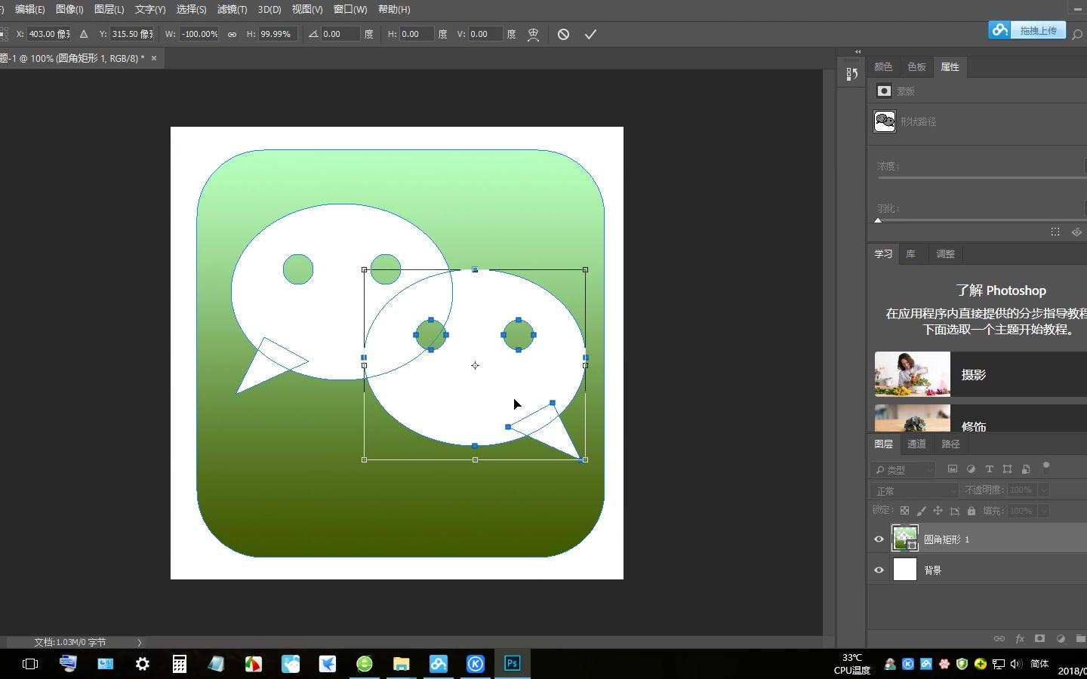Switch to the 调整 tab
The width and height of the screenshot is (1087, 679).
coord(945,253)
